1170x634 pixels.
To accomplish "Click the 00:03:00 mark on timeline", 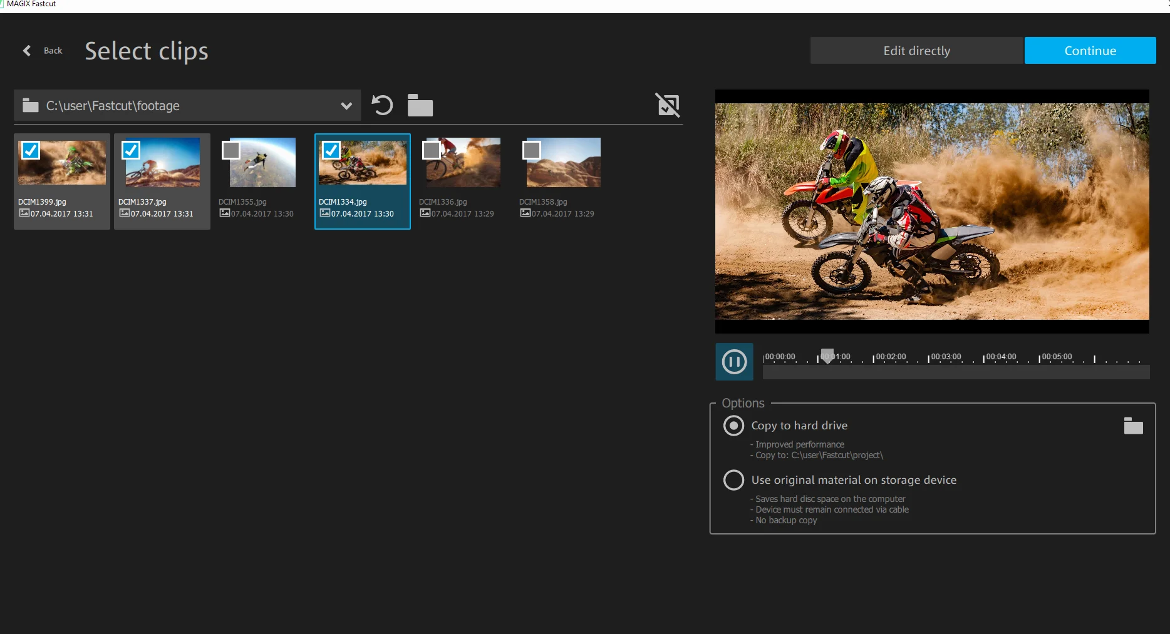I will (x=946, y=357).
